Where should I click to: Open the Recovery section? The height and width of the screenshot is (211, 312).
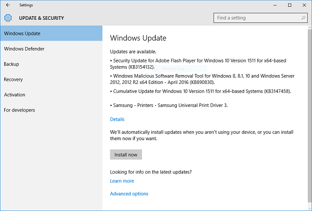tap(51, 79)
